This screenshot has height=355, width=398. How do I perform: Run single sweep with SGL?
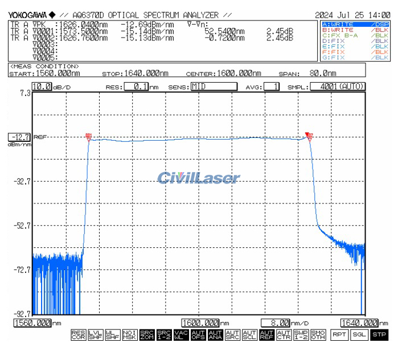click(x=359, y=334)
